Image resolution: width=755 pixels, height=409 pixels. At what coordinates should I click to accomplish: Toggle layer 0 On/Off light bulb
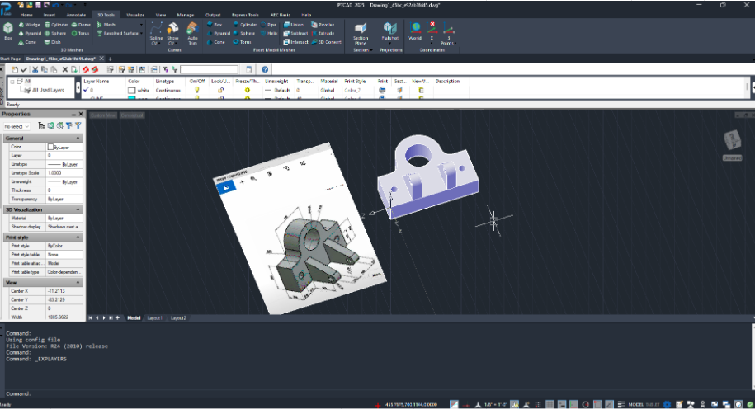pyautogui.click(x=196, y=90)
